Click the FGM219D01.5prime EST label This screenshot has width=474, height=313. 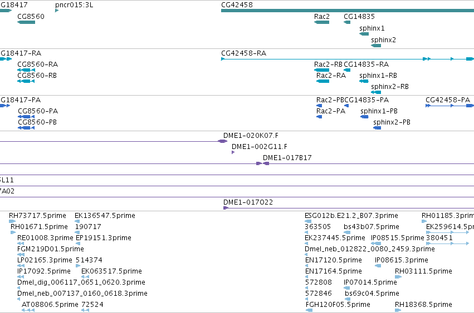point(51,249)
